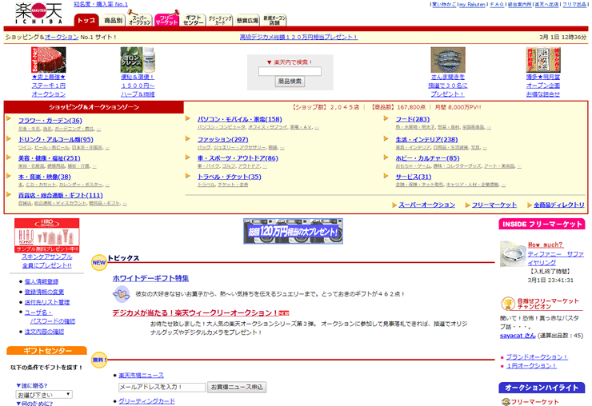Click the arrow icon beside パソコン・モバイル・家電
This screenshot has height=406, width=592.
(188, 118)
